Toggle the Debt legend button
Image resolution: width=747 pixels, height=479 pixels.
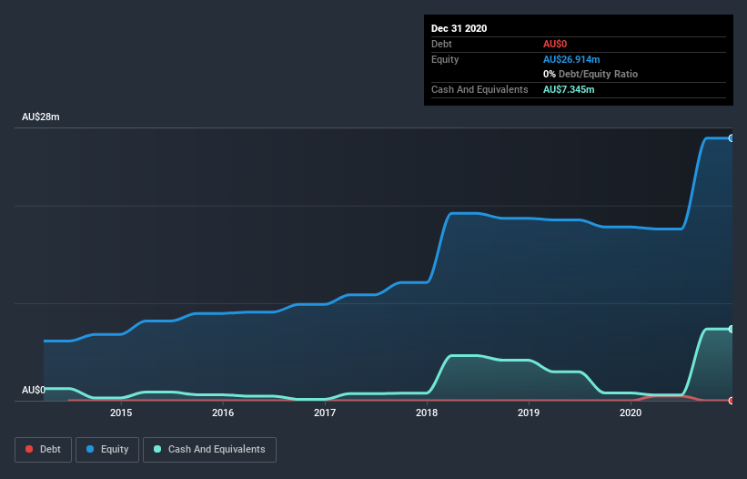pyautogui.click(x=43, y=450)
